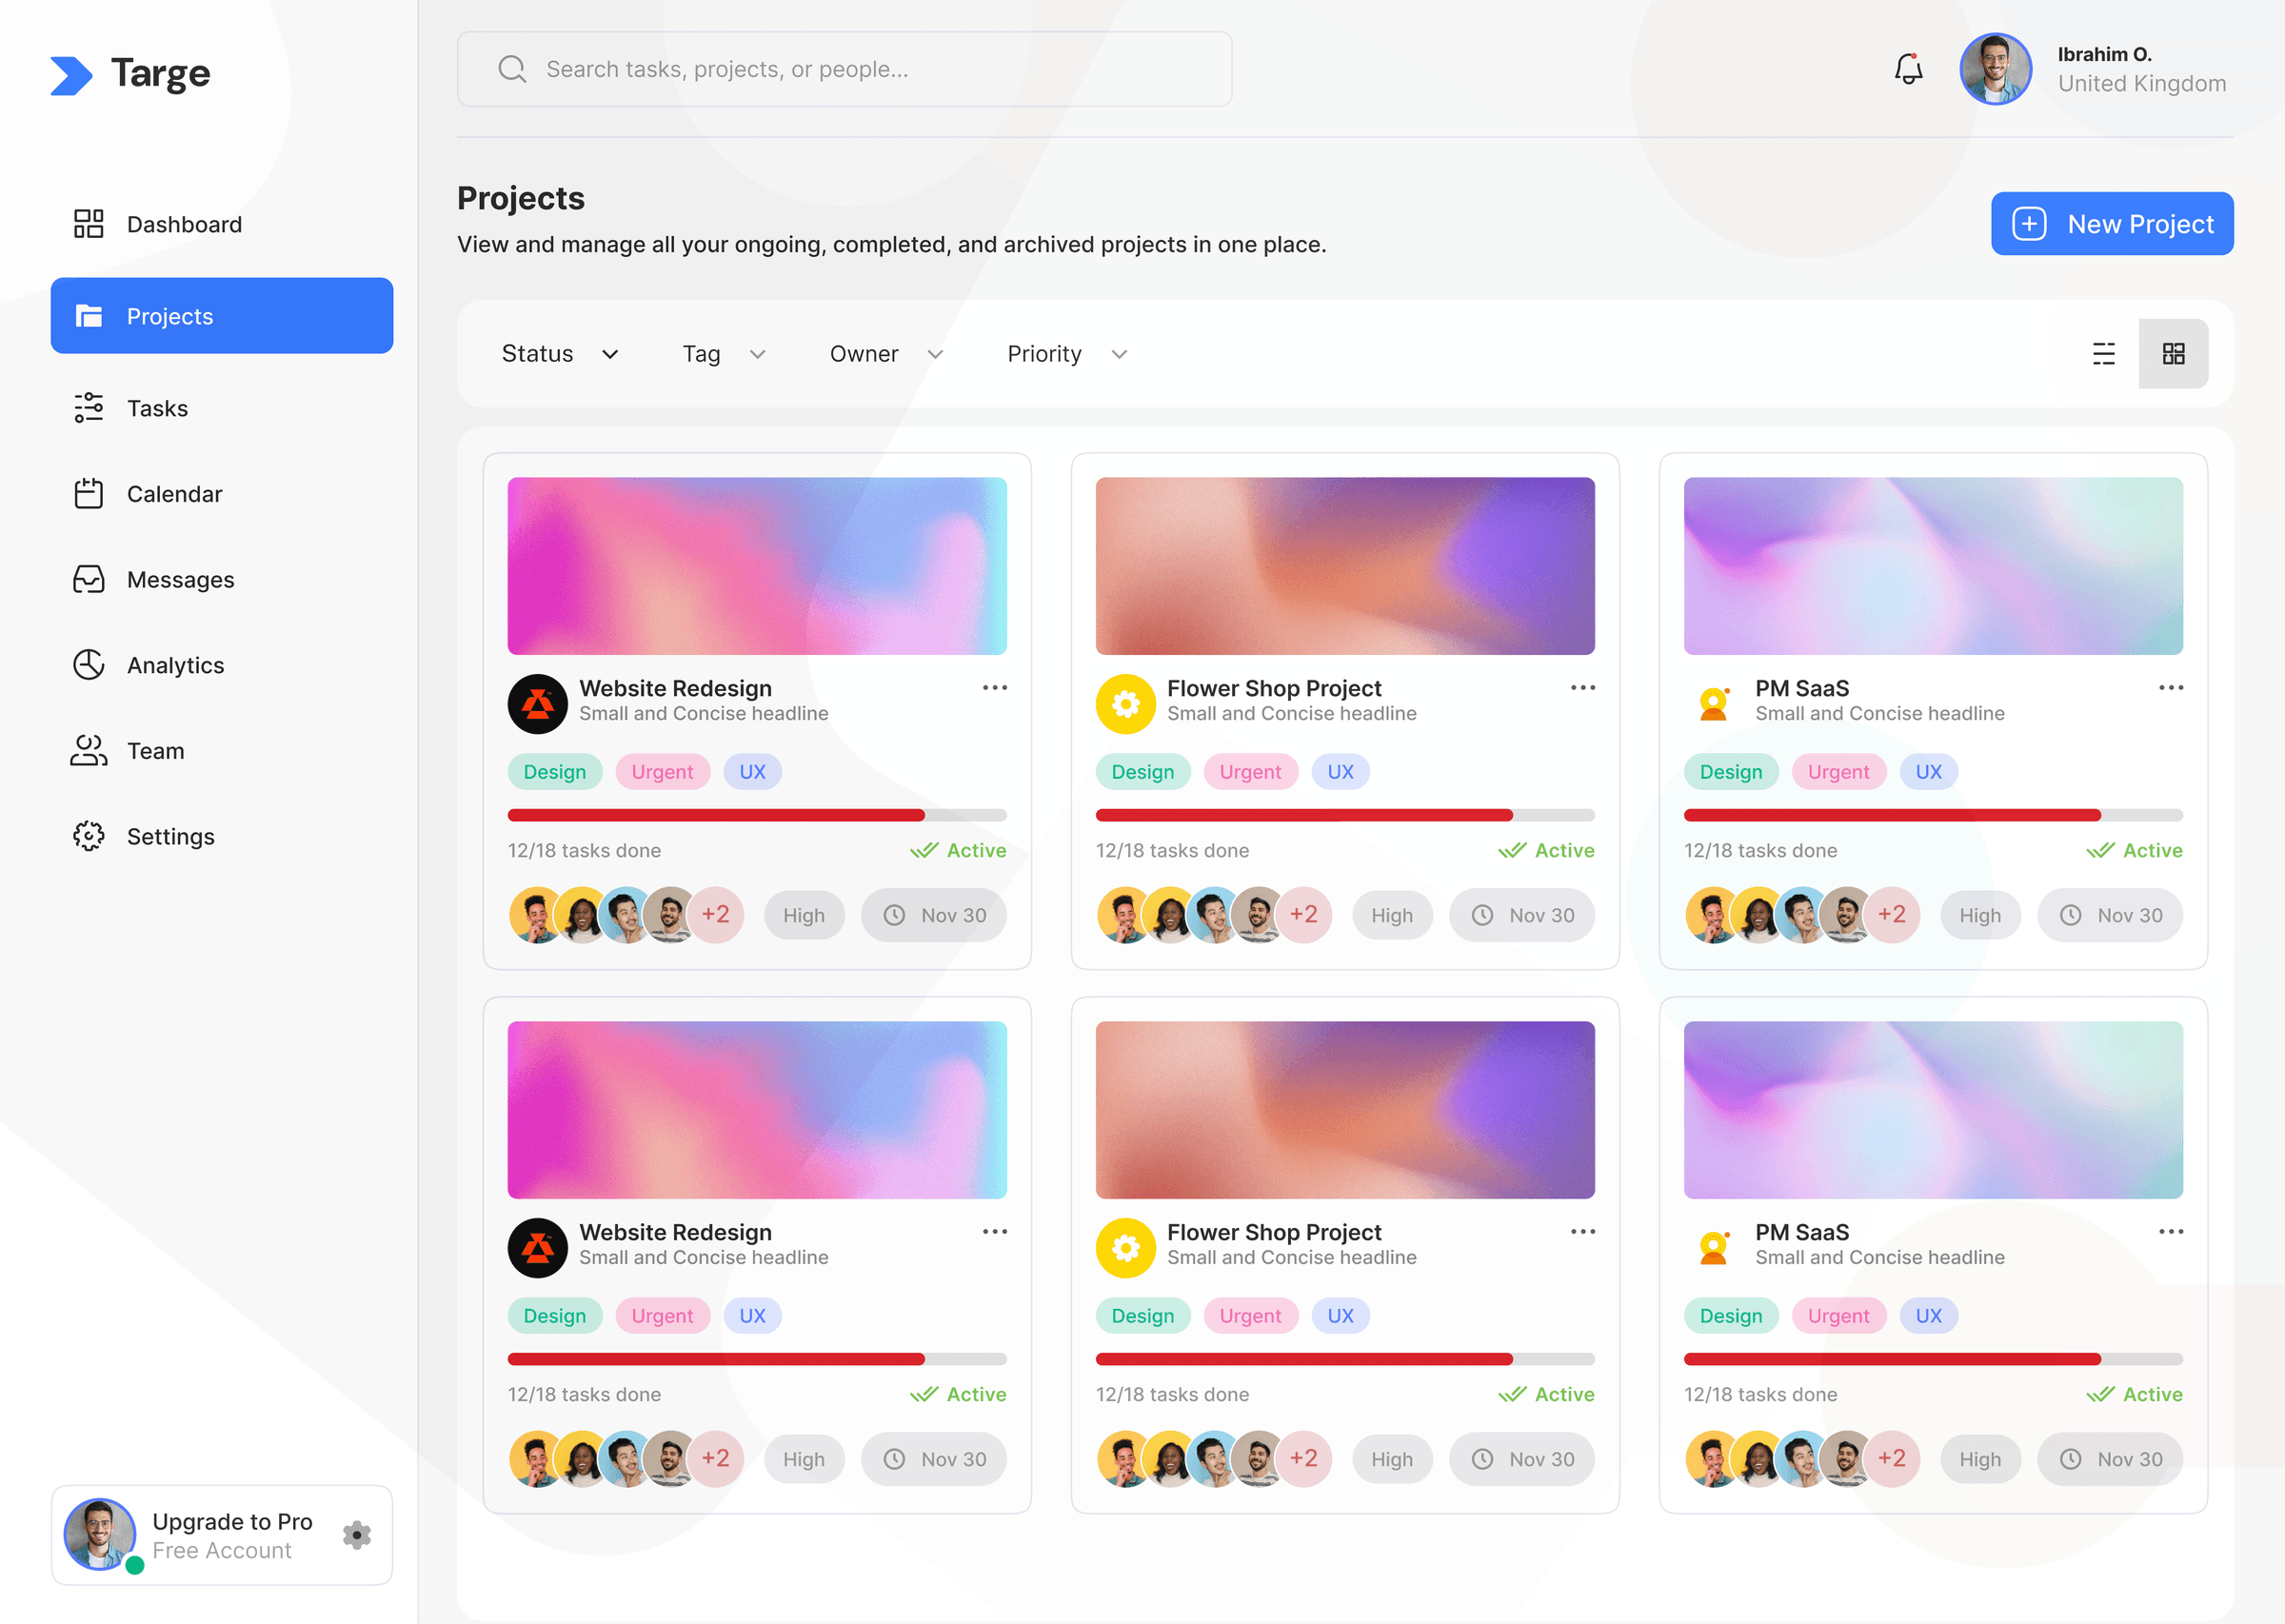Click UX tag on bottom-row Flower Shop Project
The width and height of the screenshot is (2285, 1624).
coord(1340,1316)
